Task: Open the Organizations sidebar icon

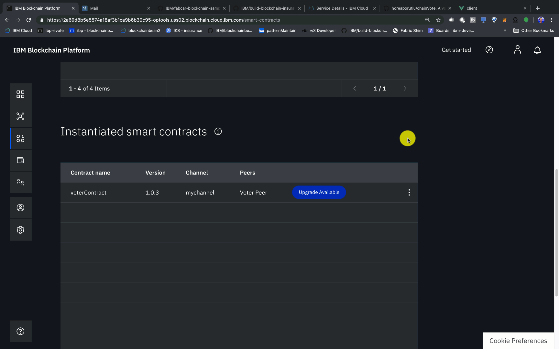Action: pyautogui.click(x=20, y=182)
